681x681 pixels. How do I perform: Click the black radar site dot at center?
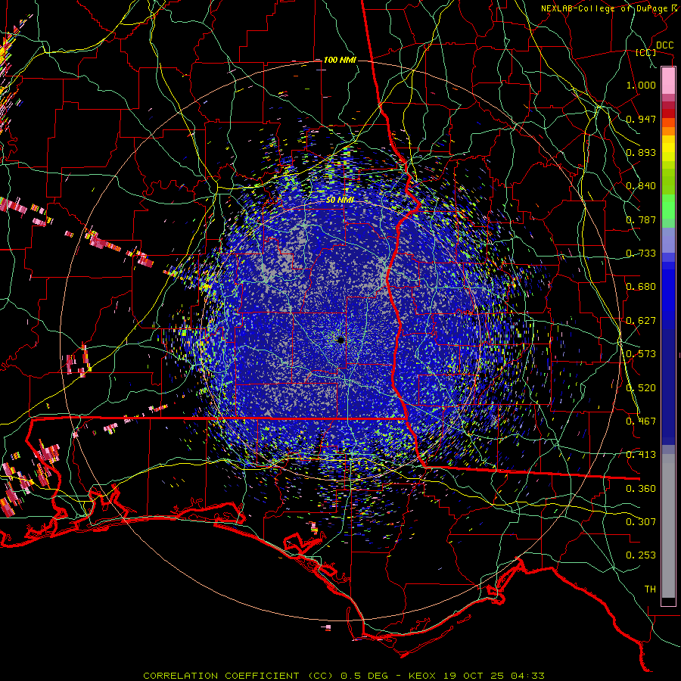(340, 340)
